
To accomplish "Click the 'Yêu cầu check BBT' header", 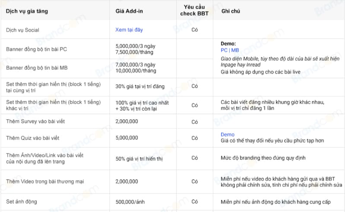I will (195, 11).
